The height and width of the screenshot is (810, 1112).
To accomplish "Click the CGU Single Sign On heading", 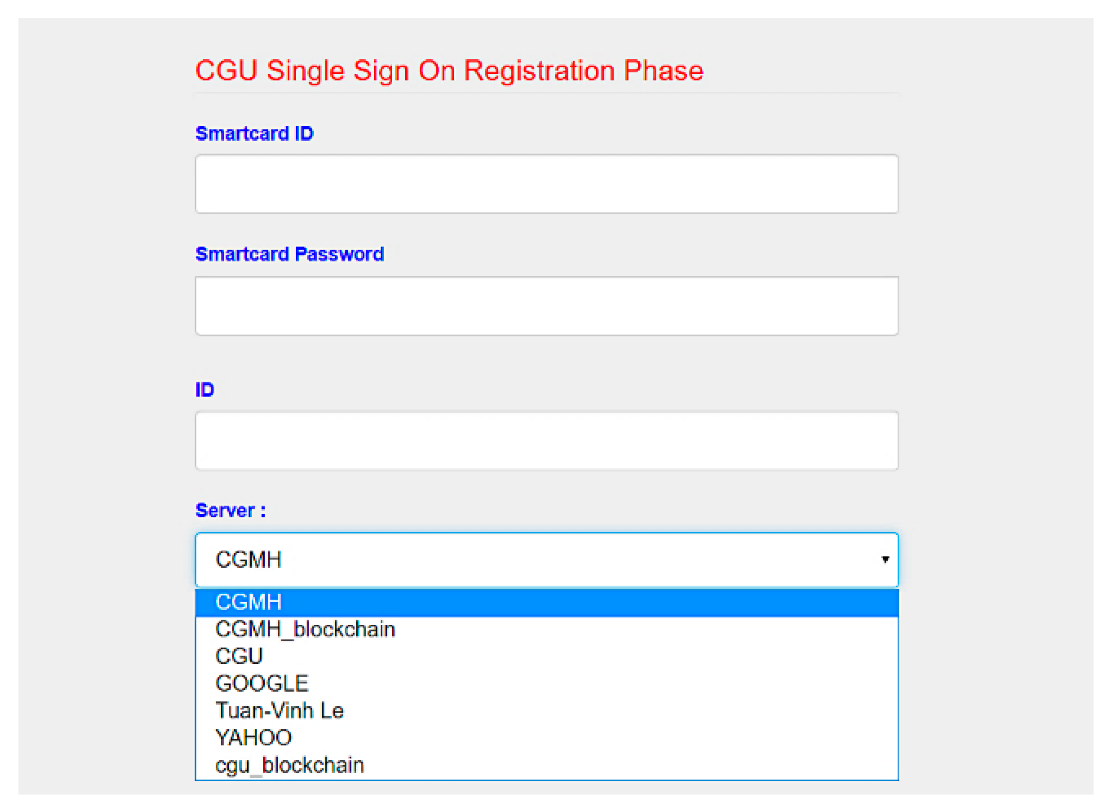I will click(x=449, y=71).
